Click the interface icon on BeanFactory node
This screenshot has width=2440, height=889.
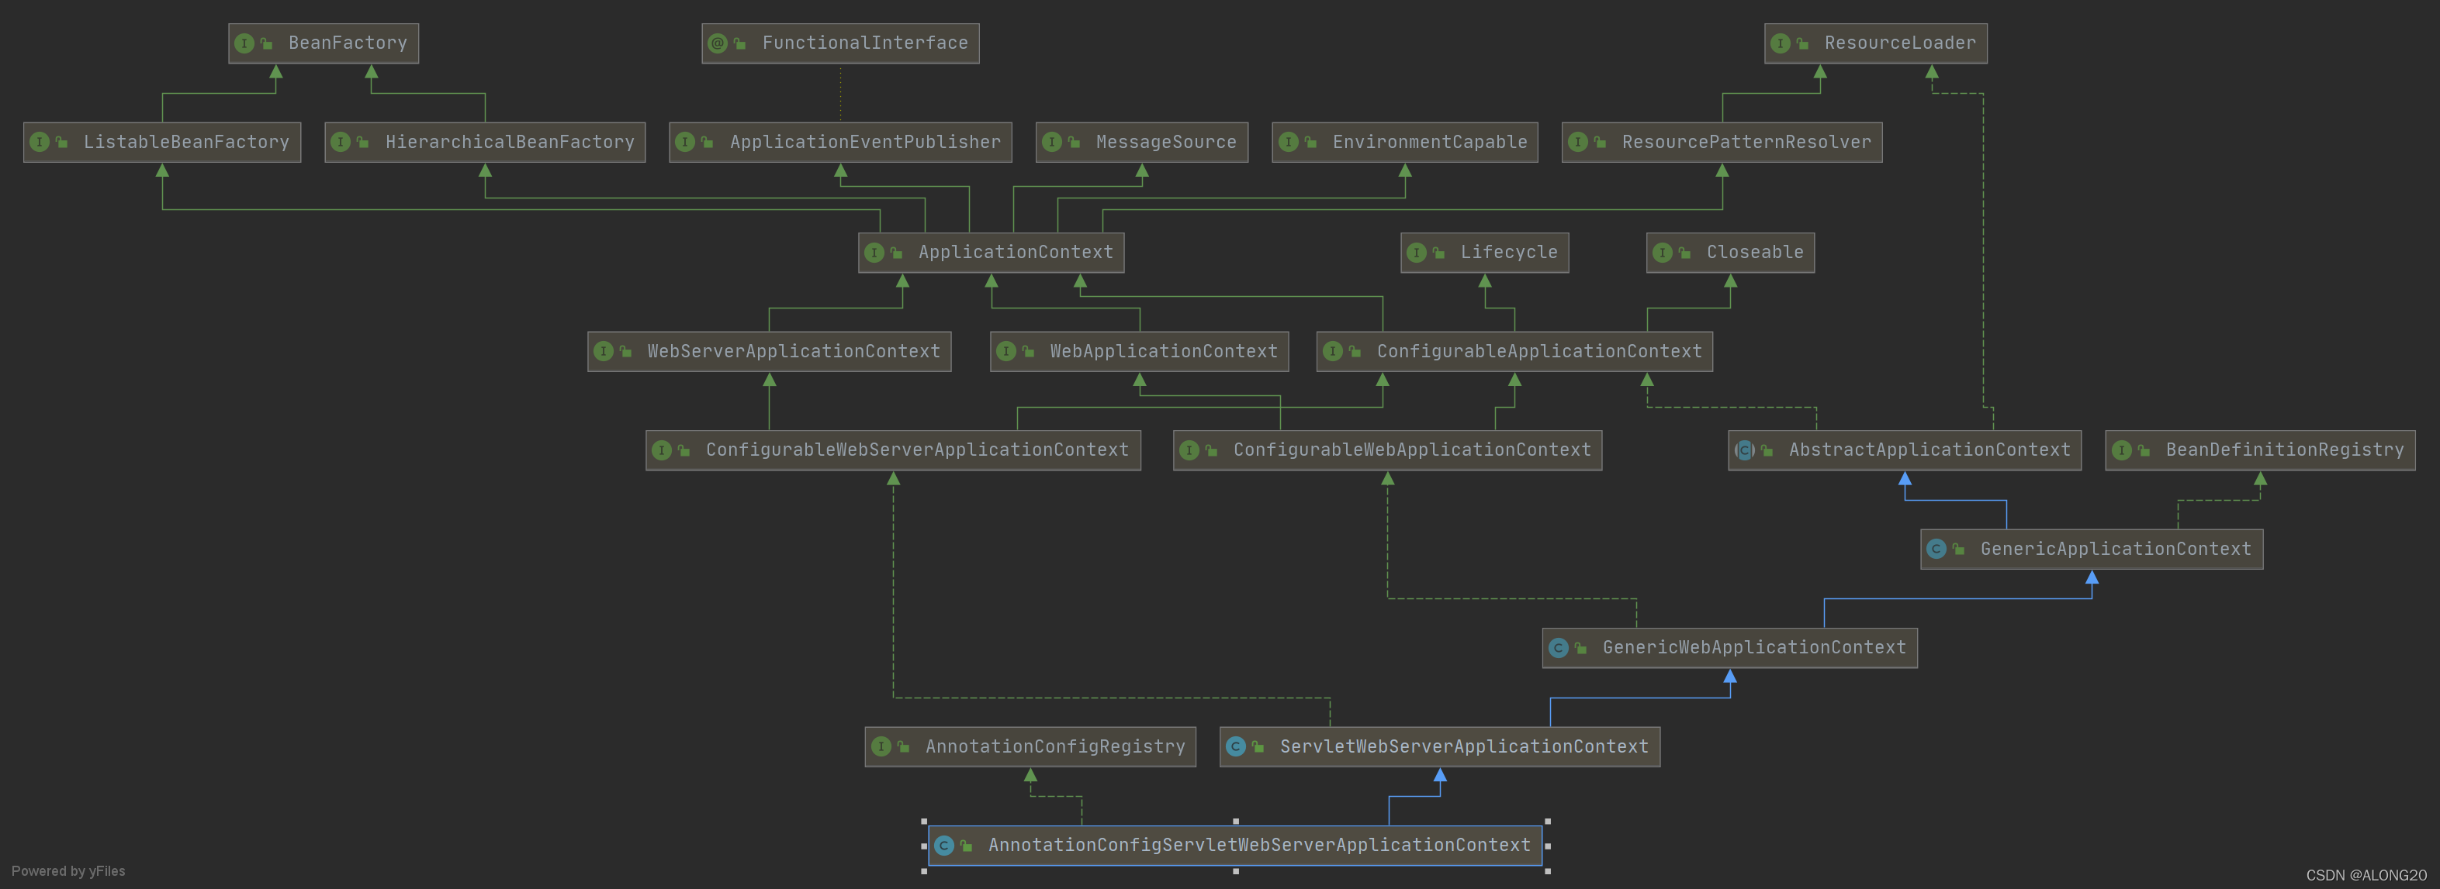tap(244, 43)
